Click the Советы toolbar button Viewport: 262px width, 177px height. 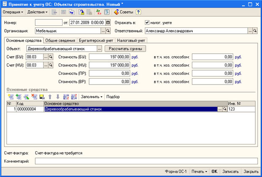tap(123, 12)
